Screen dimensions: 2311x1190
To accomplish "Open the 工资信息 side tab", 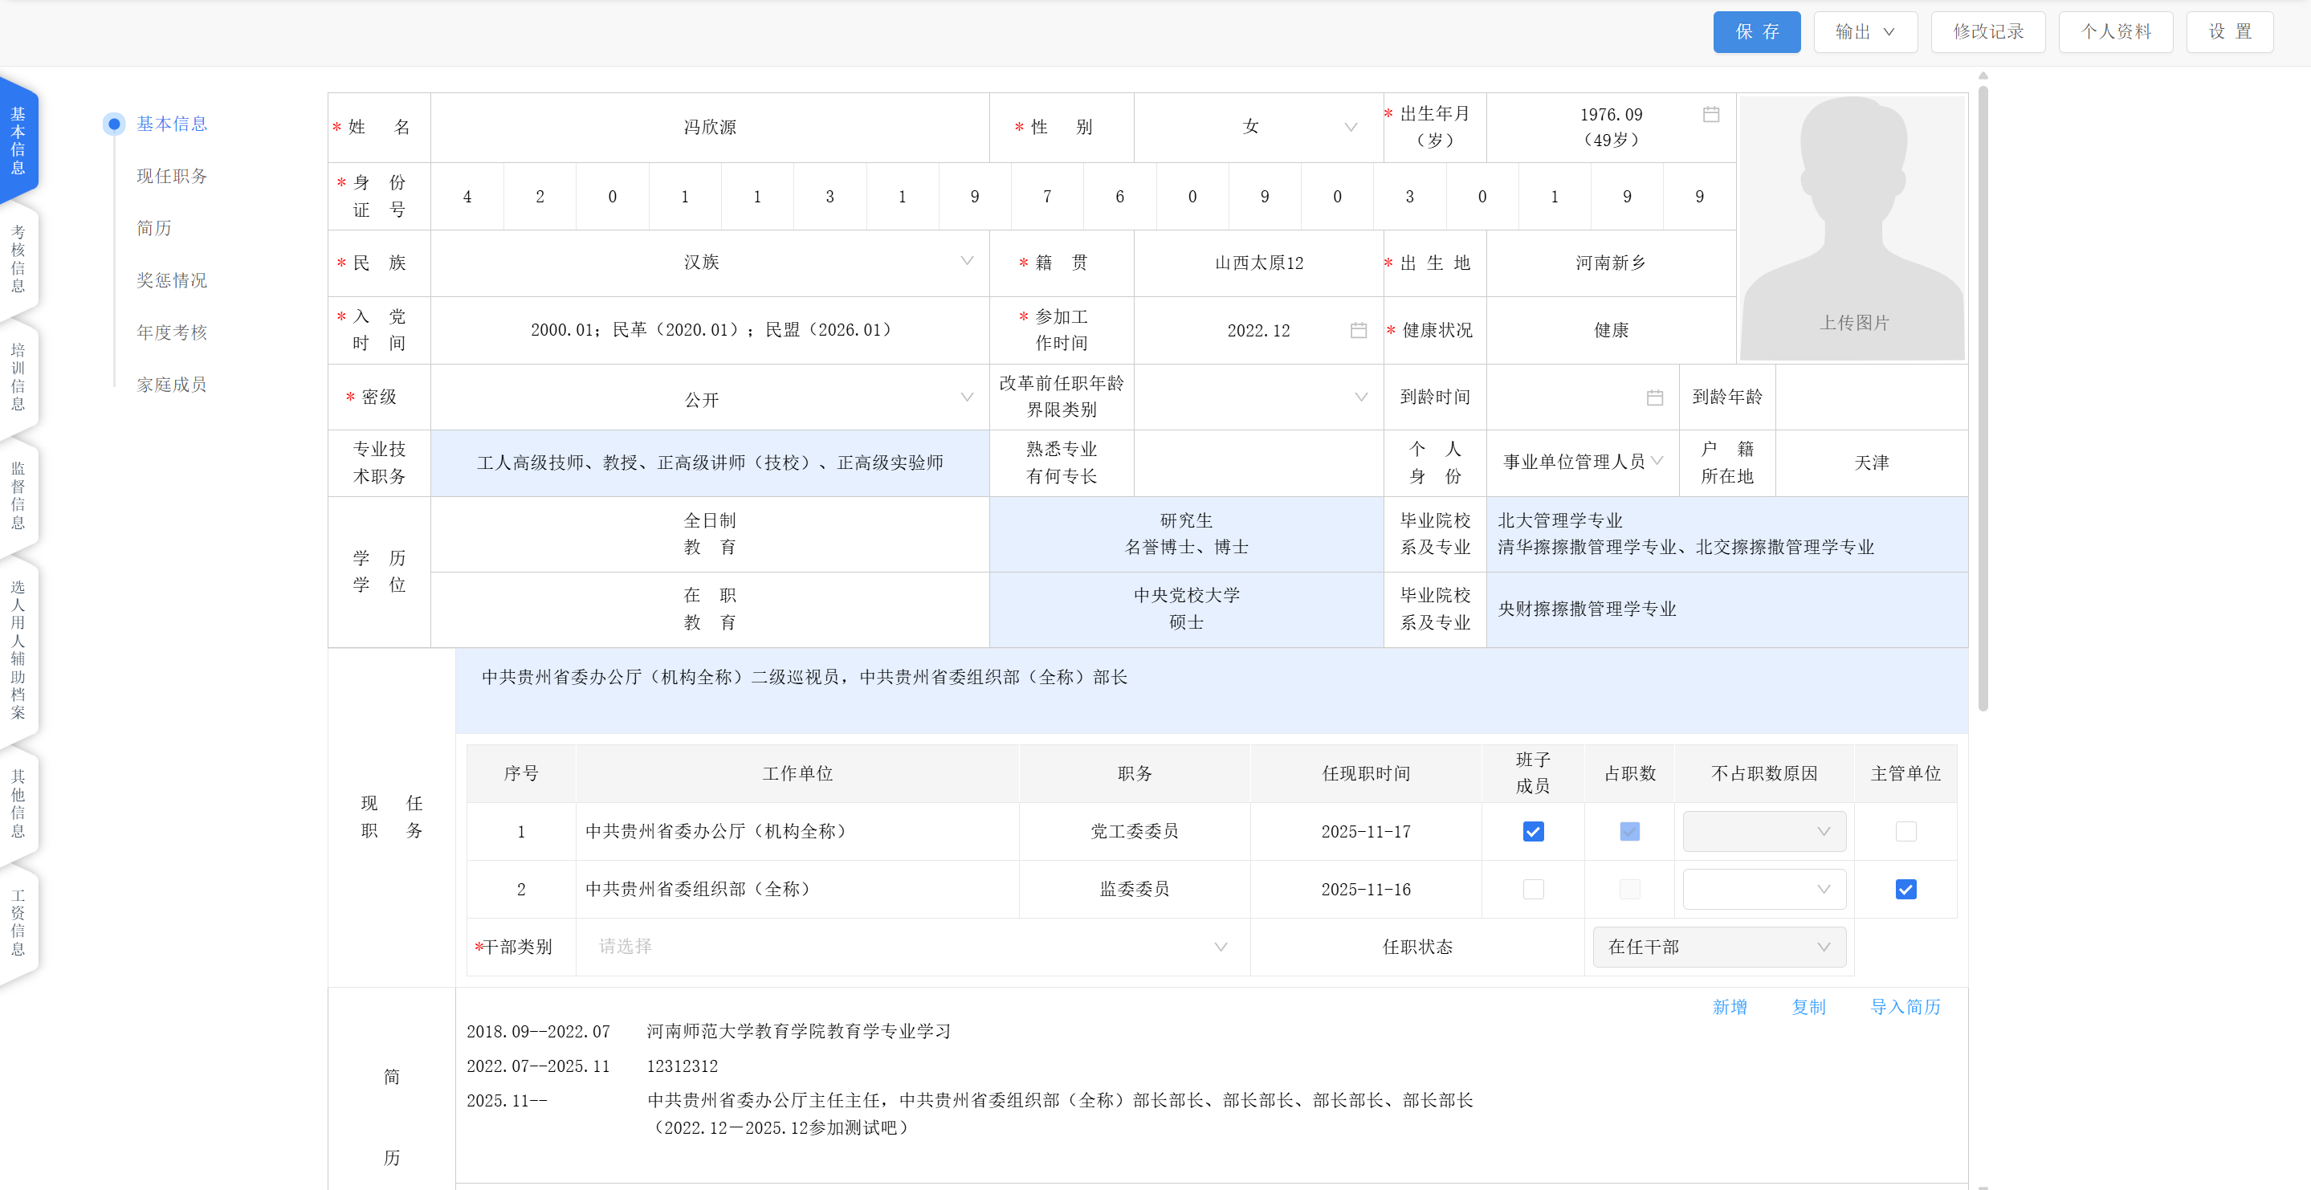I will click(x=18, y=922).
